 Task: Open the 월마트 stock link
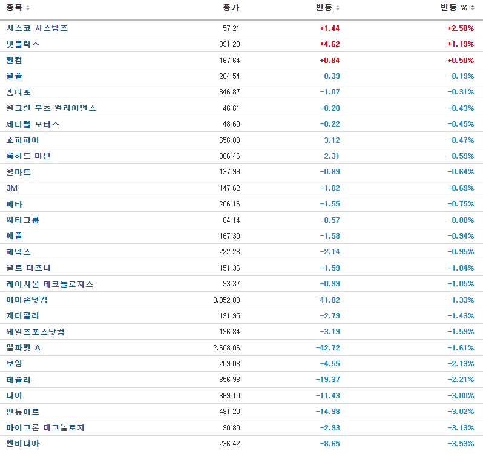click(19, 172)
